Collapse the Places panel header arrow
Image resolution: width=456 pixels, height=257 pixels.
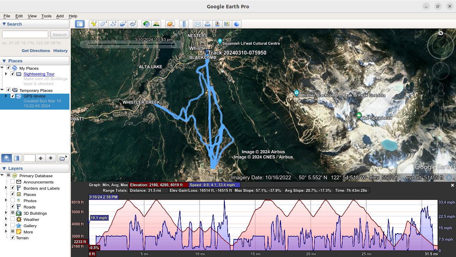pyautogui.click(x=4, y=61)
